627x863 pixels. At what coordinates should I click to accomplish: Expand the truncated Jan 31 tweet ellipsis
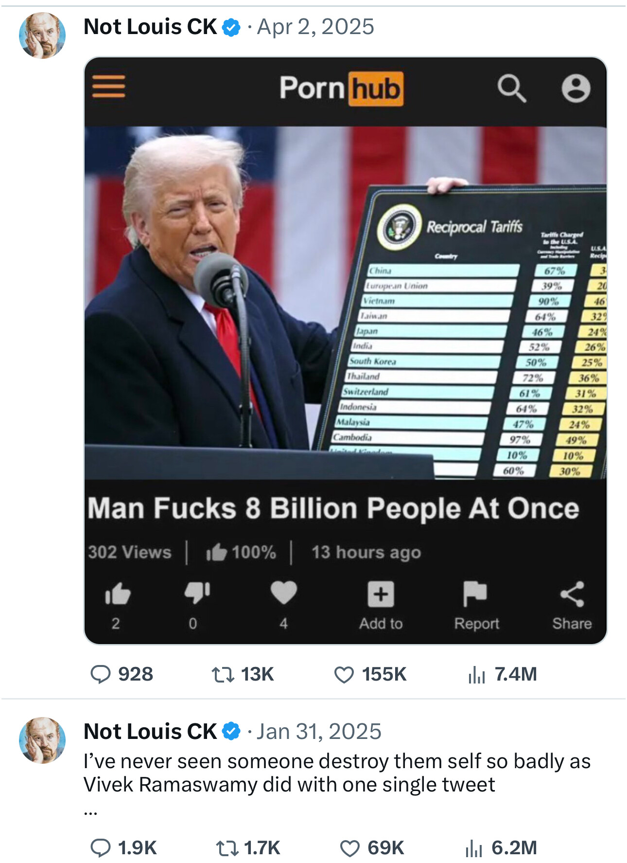tap(91, 812)
